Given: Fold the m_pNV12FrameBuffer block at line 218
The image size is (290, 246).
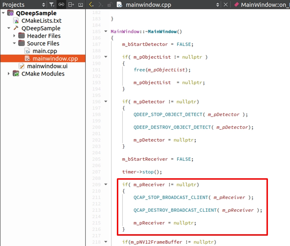Looking at the screenshot, I should coord(106,242).
